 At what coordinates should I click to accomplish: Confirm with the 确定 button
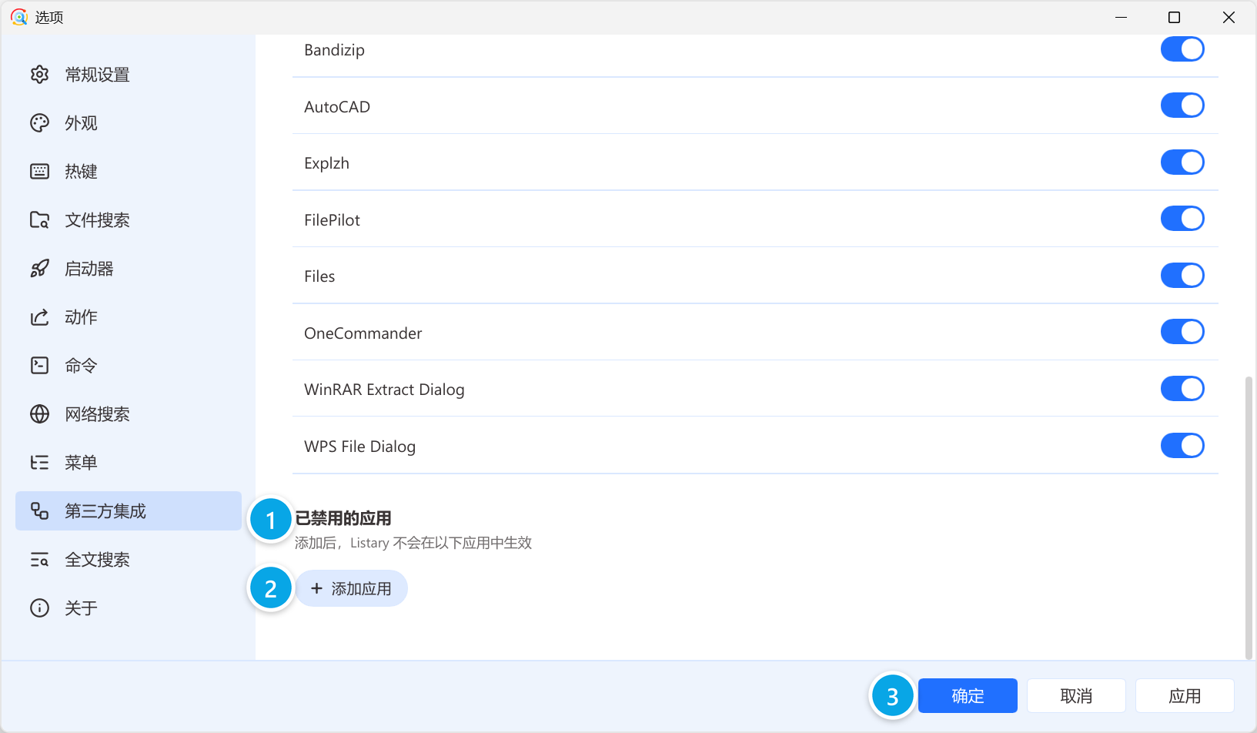click(968, 696)
